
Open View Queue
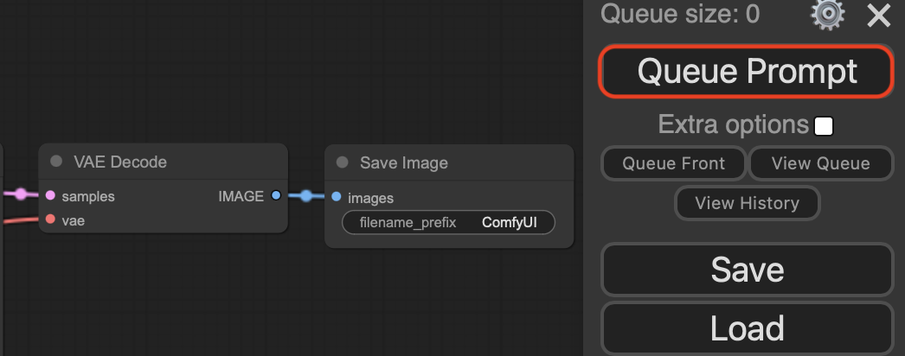[819, 162]
